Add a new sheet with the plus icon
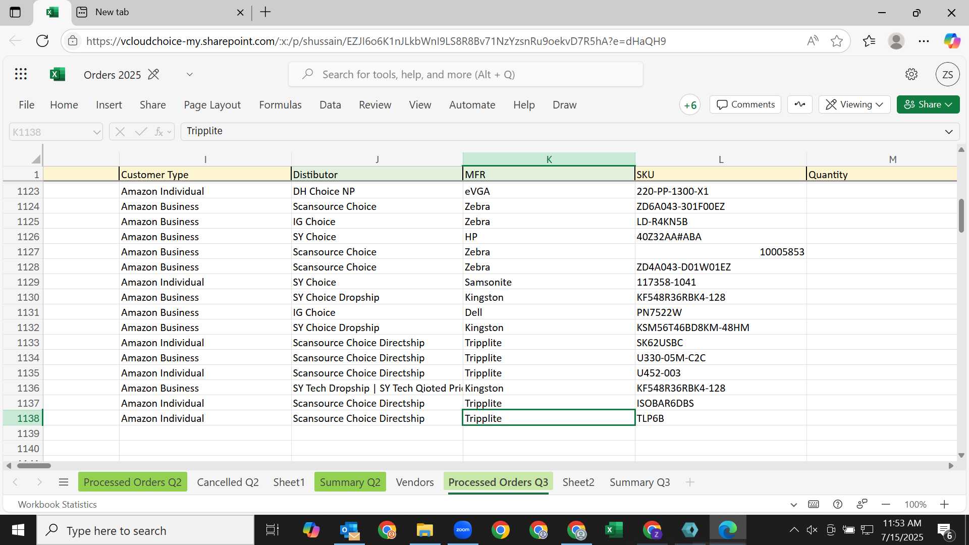 (x=690, y=482)
